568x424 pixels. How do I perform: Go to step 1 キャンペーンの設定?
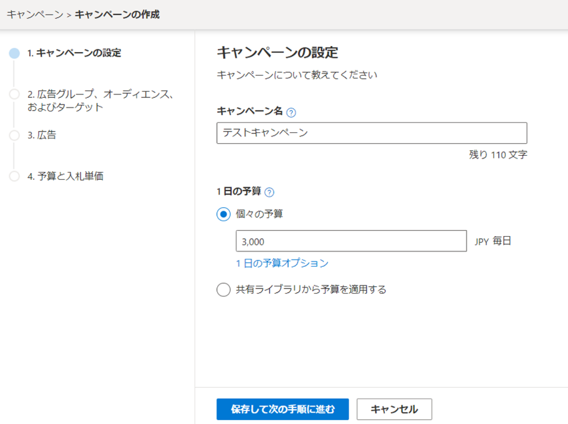pyautogui.click(x=74, y=53)
